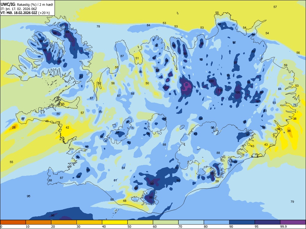The width and height of the screenshot is (306, 229).
Task: Click the humidity value '78' on the map
Action: point(98,26)
